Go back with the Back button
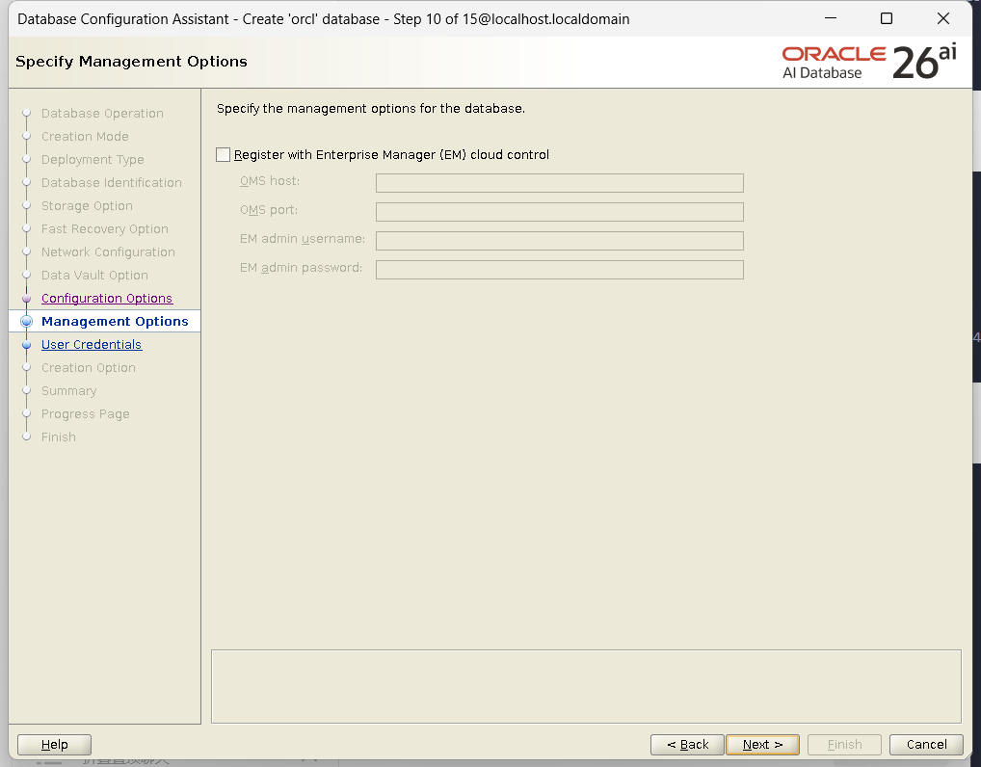 click(x=687, y=745)
